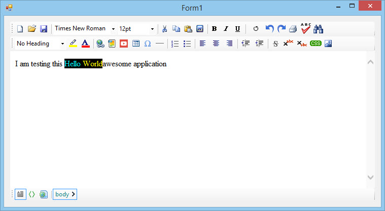Viewport: 385px width, 211px height.
Task: Toggle numbered list
Action: point(175,44)
